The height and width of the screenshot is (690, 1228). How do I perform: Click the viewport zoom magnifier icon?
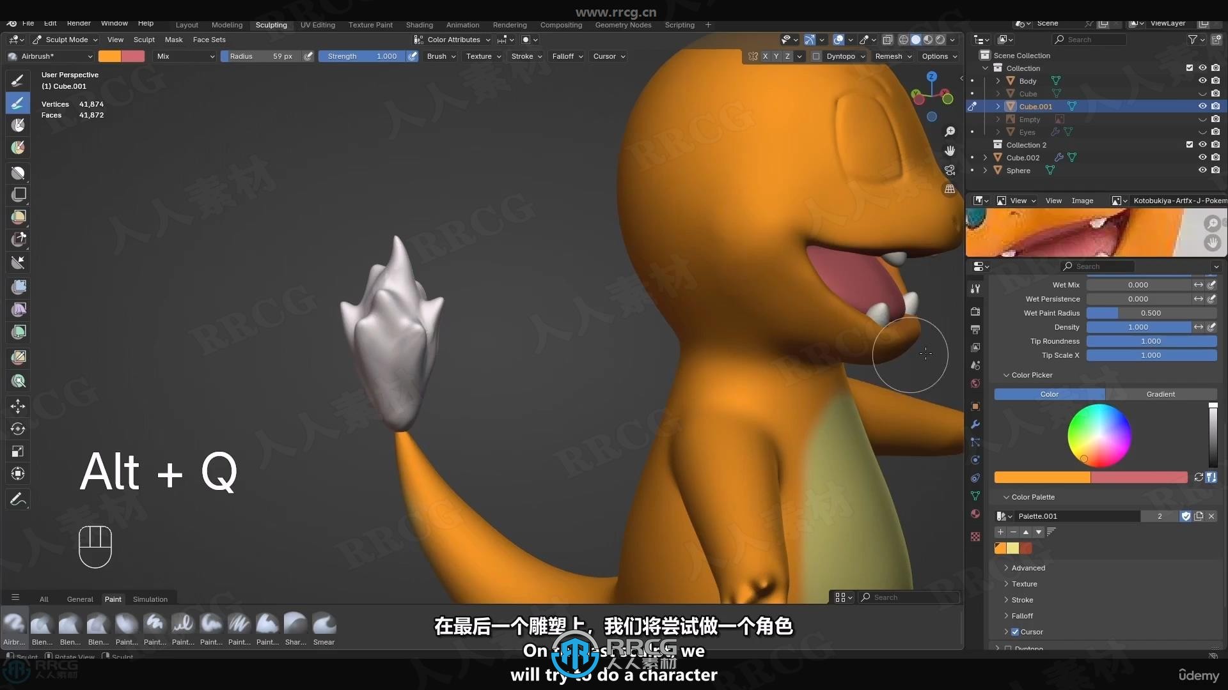[x=950, y=131]
